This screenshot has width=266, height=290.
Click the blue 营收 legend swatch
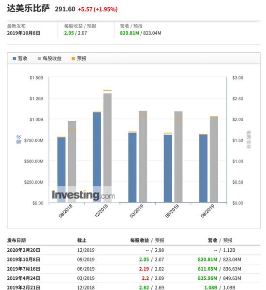[15, 59]
